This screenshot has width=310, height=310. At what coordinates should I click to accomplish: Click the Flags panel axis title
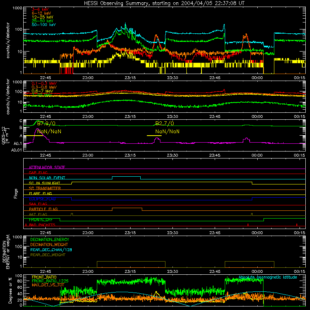pos(16,193)
